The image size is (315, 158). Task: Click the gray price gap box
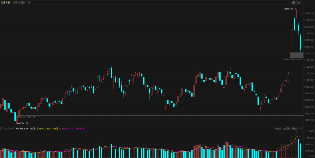pyautogui.click(x=297, y=55)
